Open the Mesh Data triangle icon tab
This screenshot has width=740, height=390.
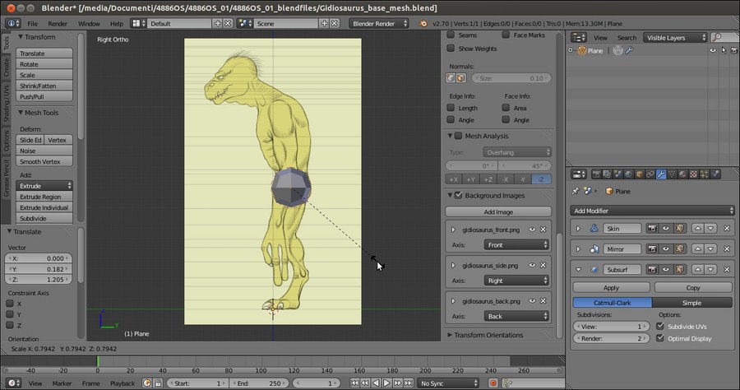(x=672, y=174)
